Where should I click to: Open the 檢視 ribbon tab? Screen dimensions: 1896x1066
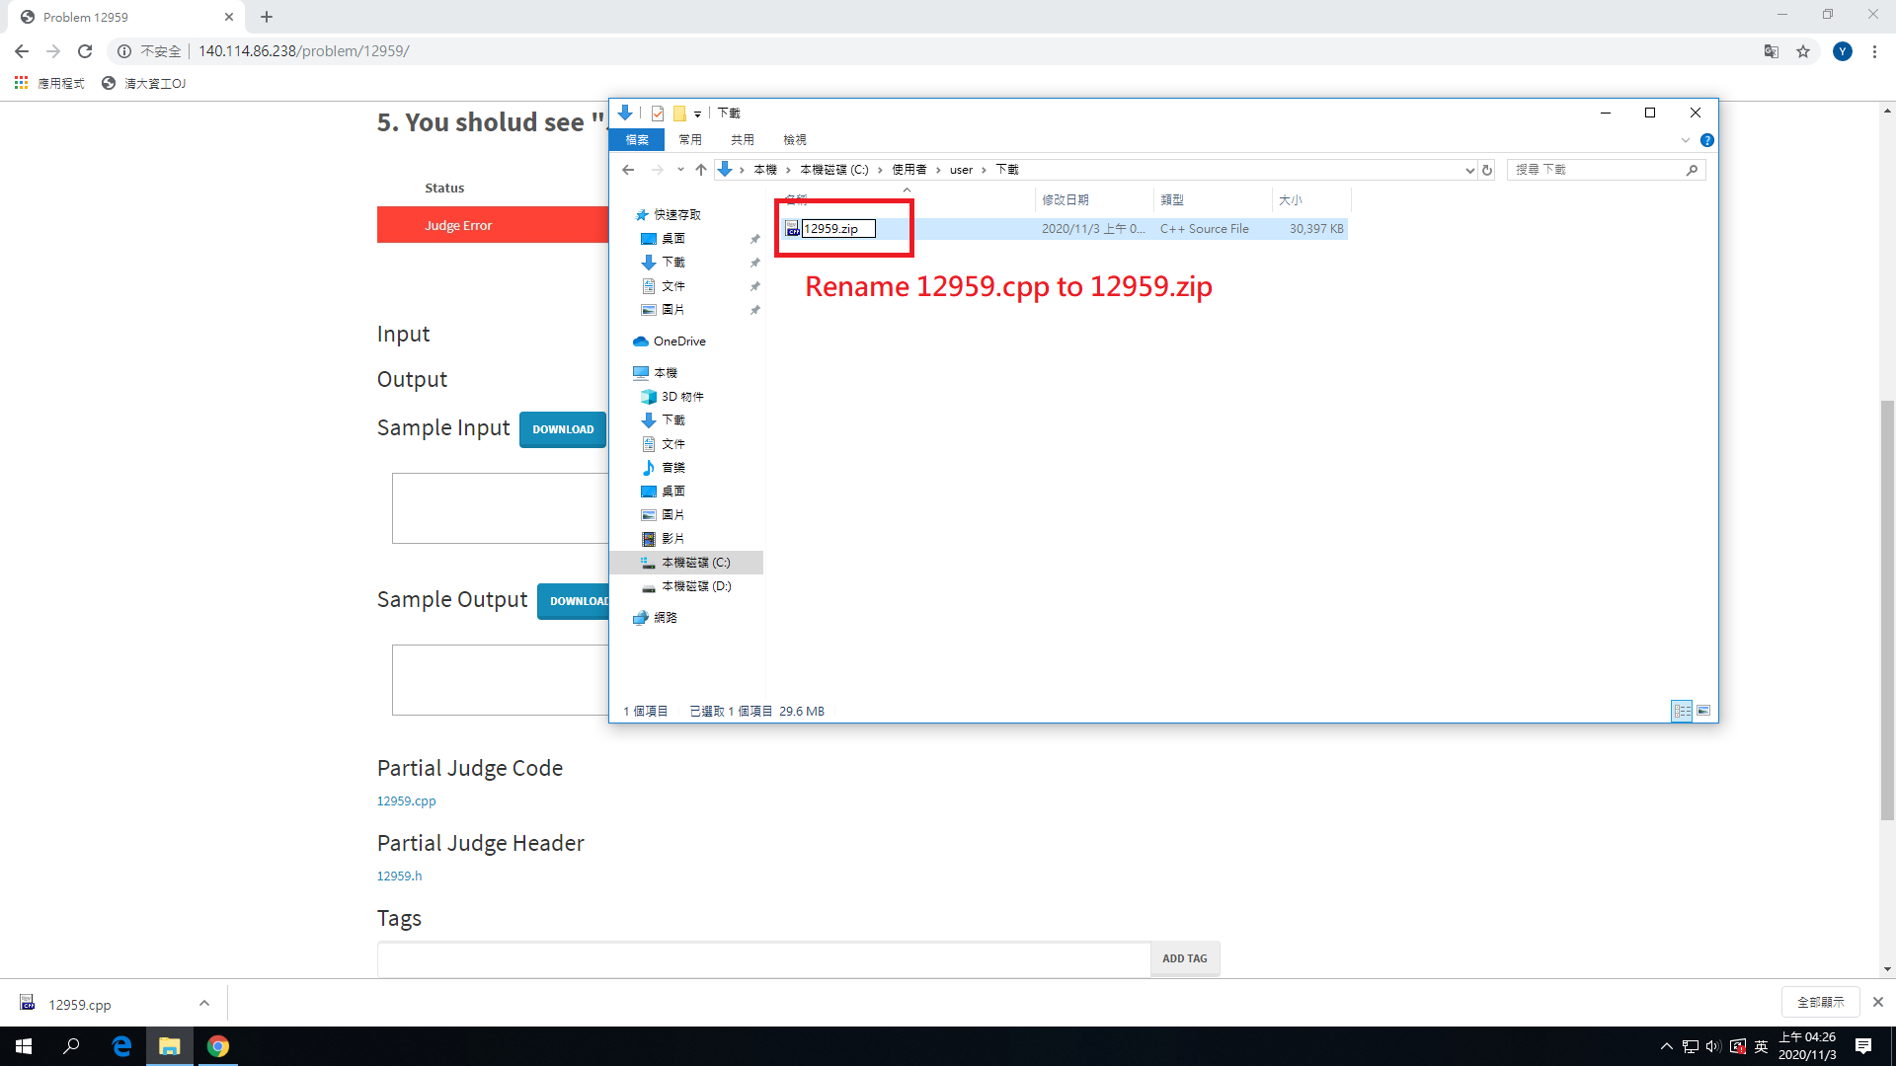click(x=794, y=140)
